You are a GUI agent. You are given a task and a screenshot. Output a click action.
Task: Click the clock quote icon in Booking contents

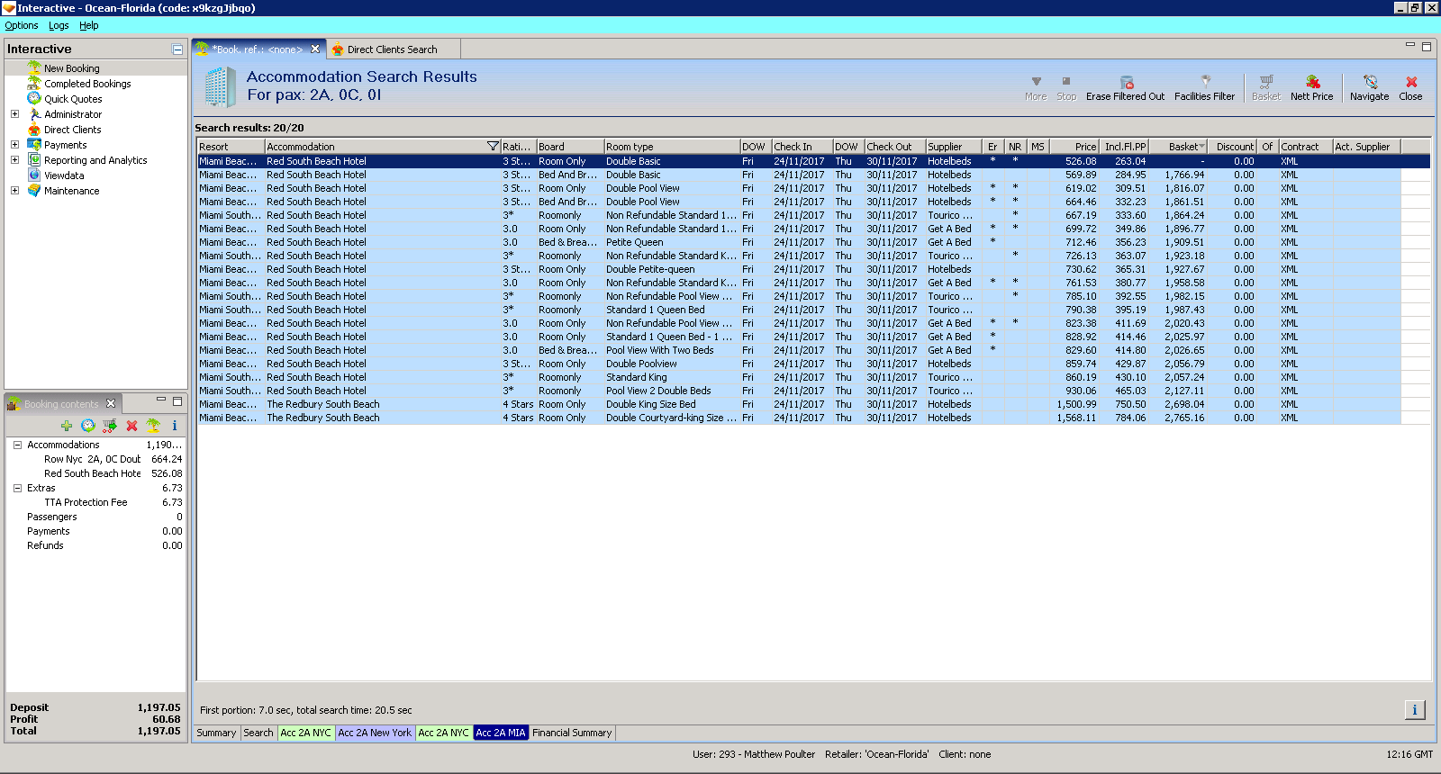(x=87, y=426)
